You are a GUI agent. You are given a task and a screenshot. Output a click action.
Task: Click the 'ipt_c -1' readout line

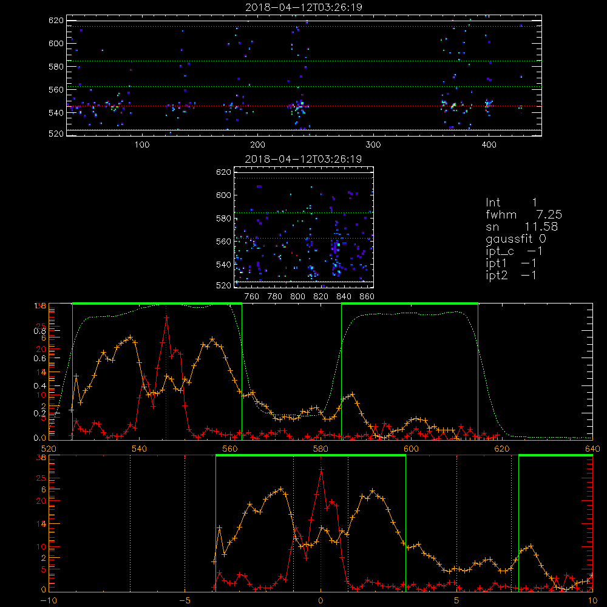[514, 251]
